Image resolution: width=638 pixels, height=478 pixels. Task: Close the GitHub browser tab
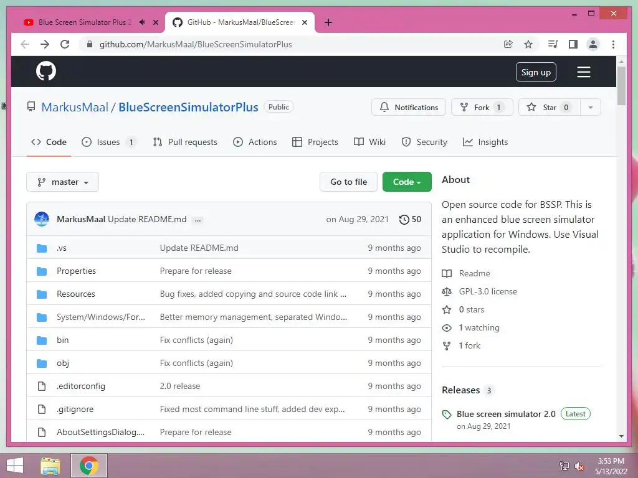coord(304,22)
